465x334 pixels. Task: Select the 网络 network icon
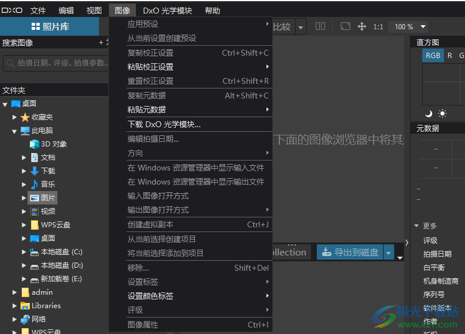click(25, 319)
